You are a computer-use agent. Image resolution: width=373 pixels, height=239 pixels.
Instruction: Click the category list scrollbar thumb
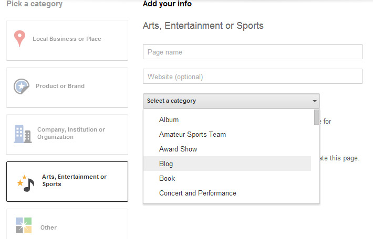(316, 117)
